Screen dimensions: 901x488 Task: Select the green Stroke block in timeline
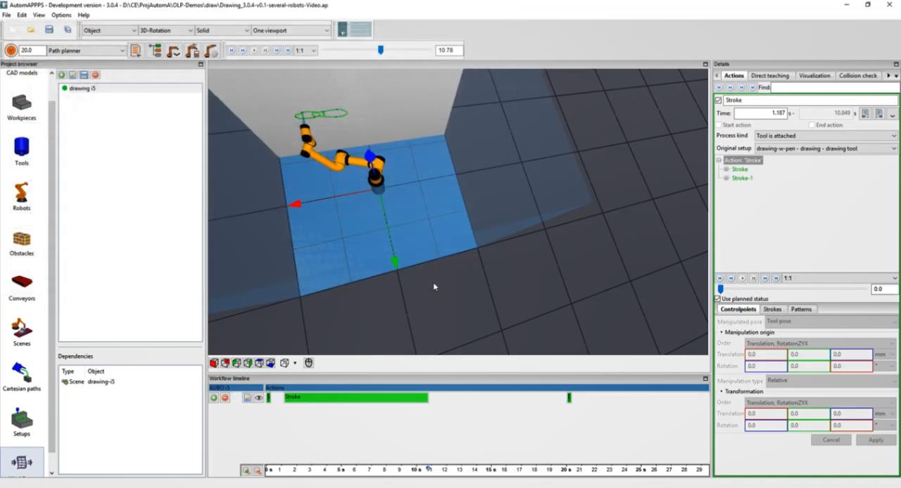click(355, 398)
